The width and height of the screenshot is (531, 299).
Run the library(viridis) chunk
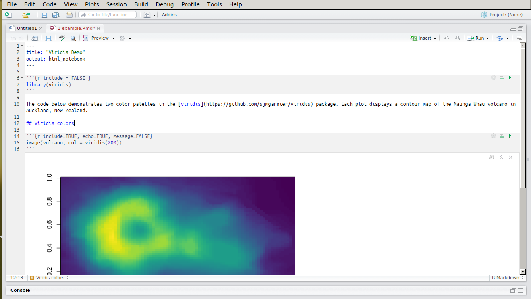pos(510,78)
